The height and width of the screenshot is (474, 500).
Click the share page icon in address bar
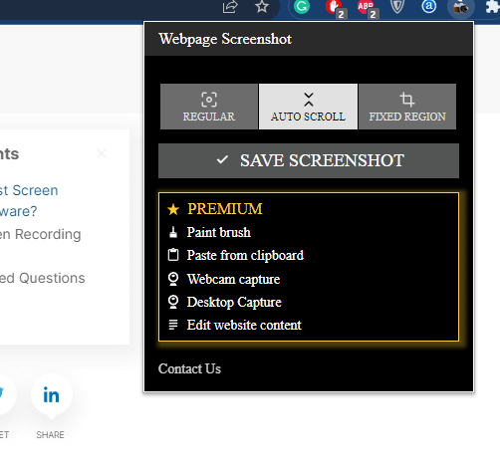(230, 7)
